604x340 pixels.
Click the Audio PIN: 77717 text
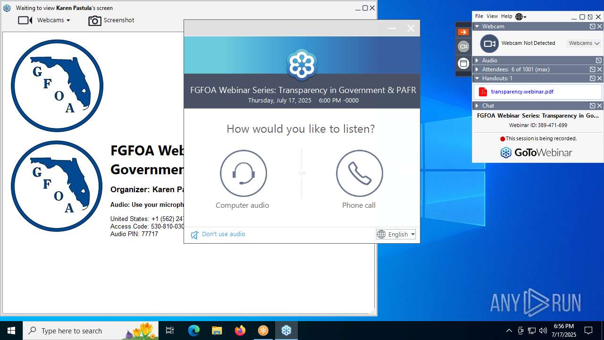pyautogui.click(x=134, y=234)
